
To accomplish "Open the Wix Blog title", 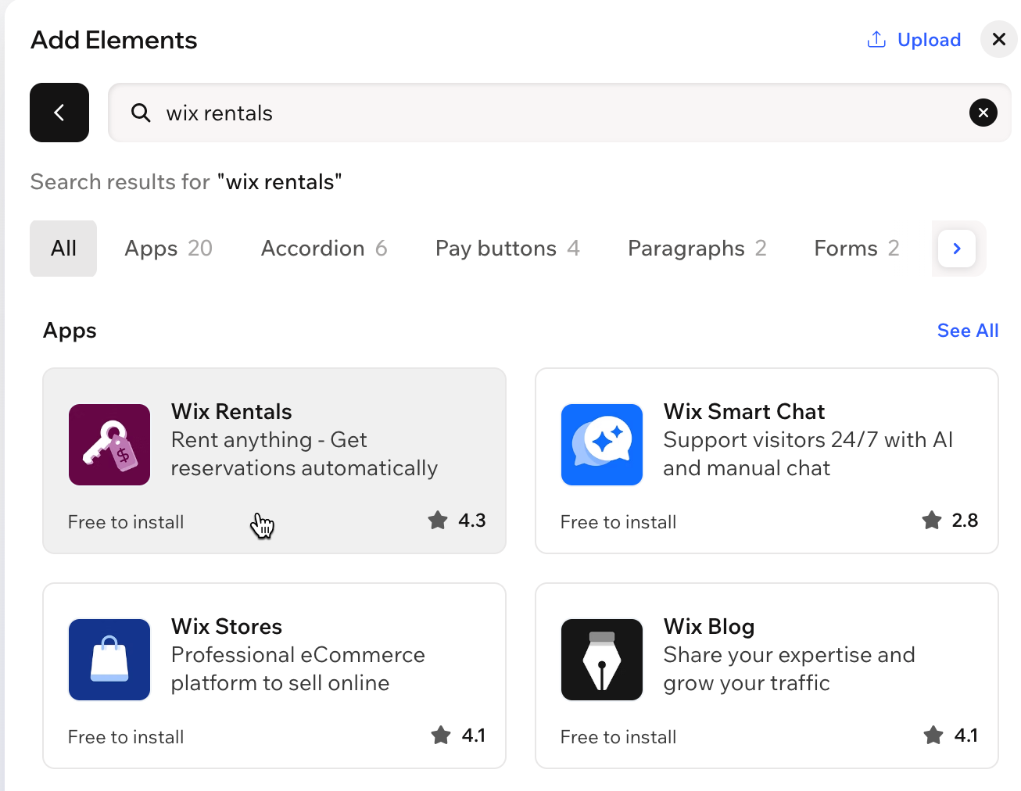I will (x=709, y=627).
